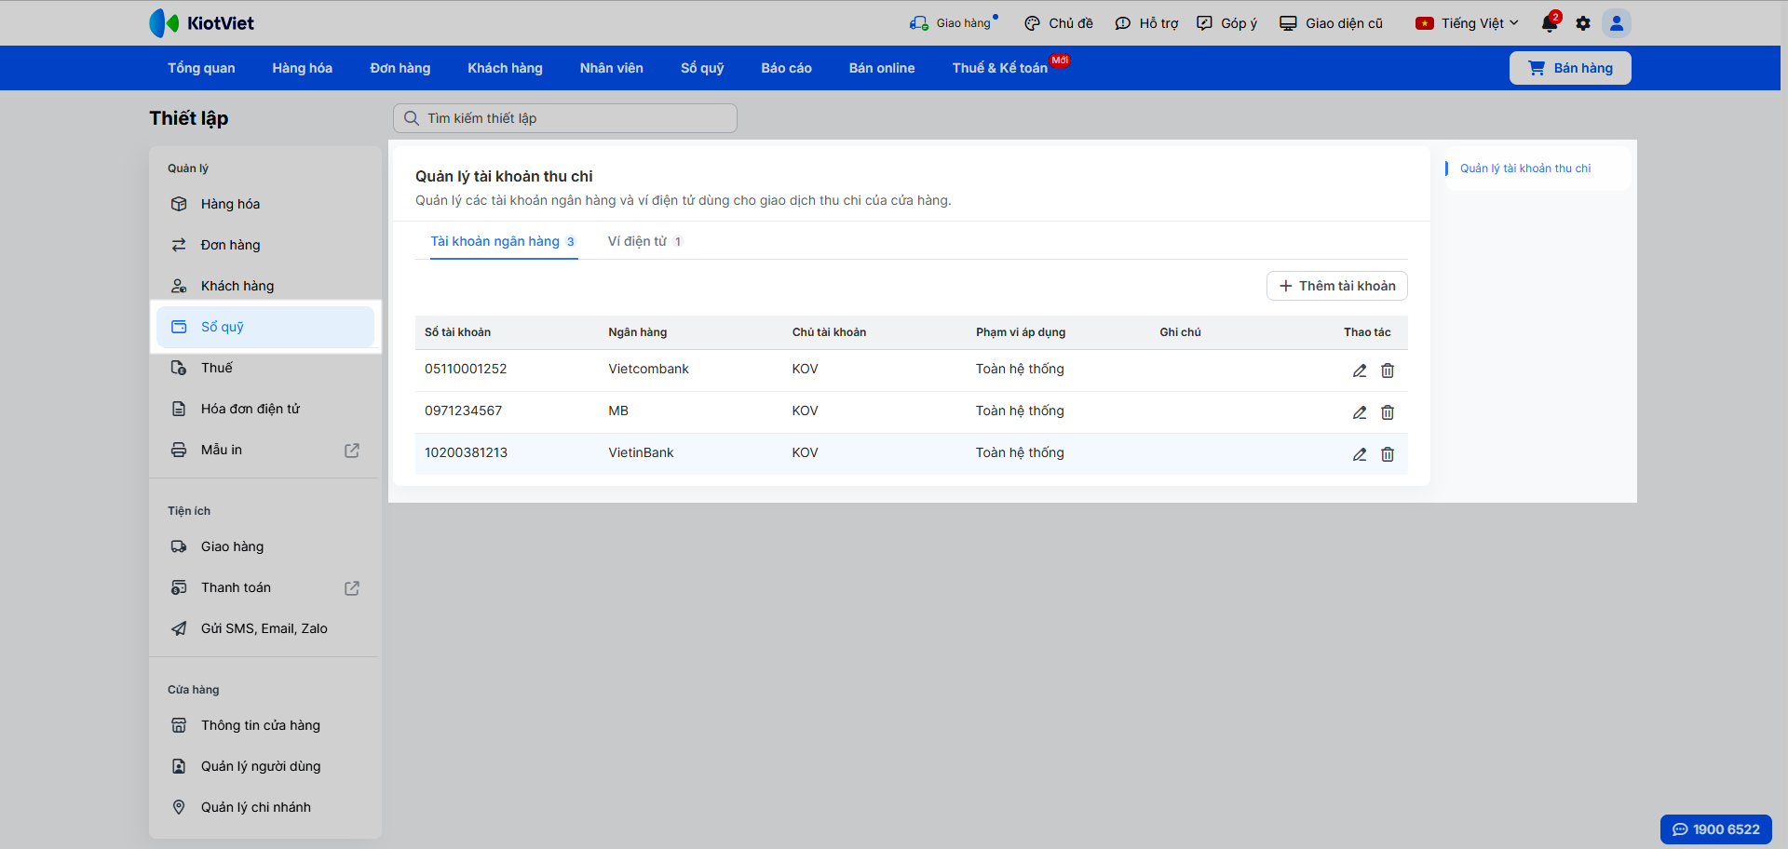
Task: Open the Khách hàng main menu item
Action: click(505, 68)
